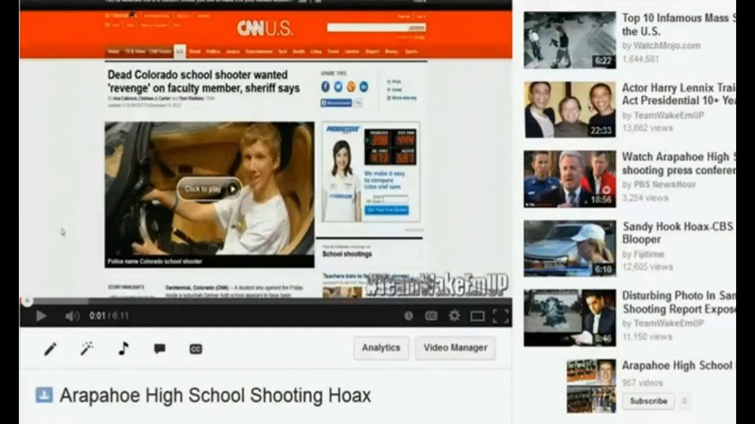Mute the video volume speaker icon
This screenshot has width=755, height=424.
click(72, 316)
